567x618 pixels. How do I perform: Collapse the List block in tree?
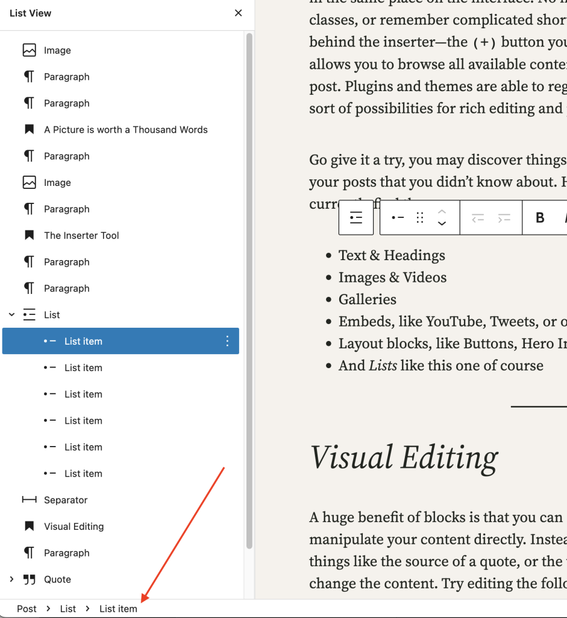click(11, 314)
